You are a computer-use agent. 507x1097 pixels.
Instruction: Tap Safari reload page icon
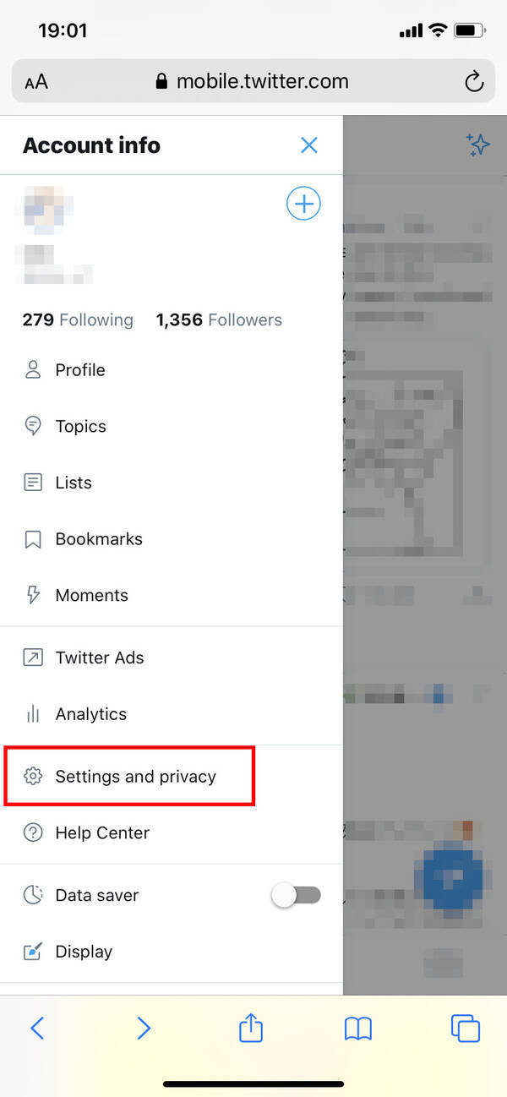click(474, 82)
